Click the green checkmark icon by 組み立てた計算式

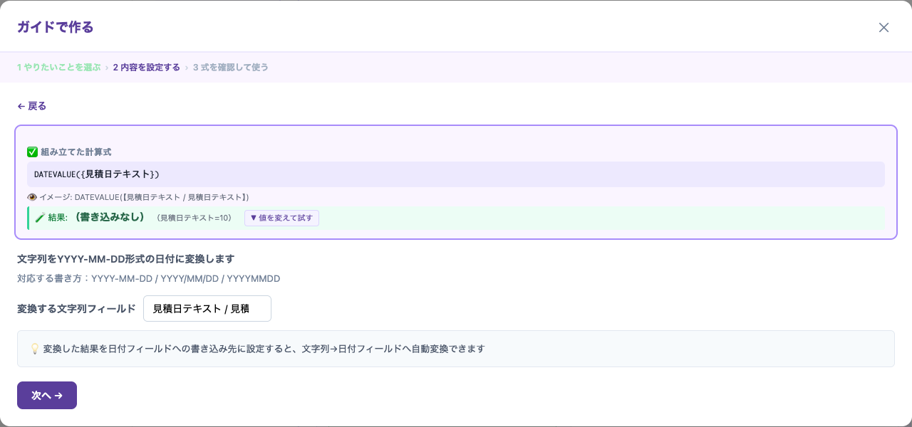[x=32, y=152]
